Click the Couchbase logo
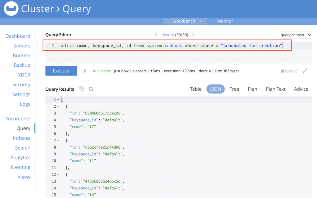Viewport: 317px width, 198px height. (10, 9)
